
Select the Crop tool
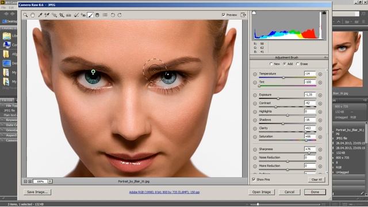click(x=62, y=15)
